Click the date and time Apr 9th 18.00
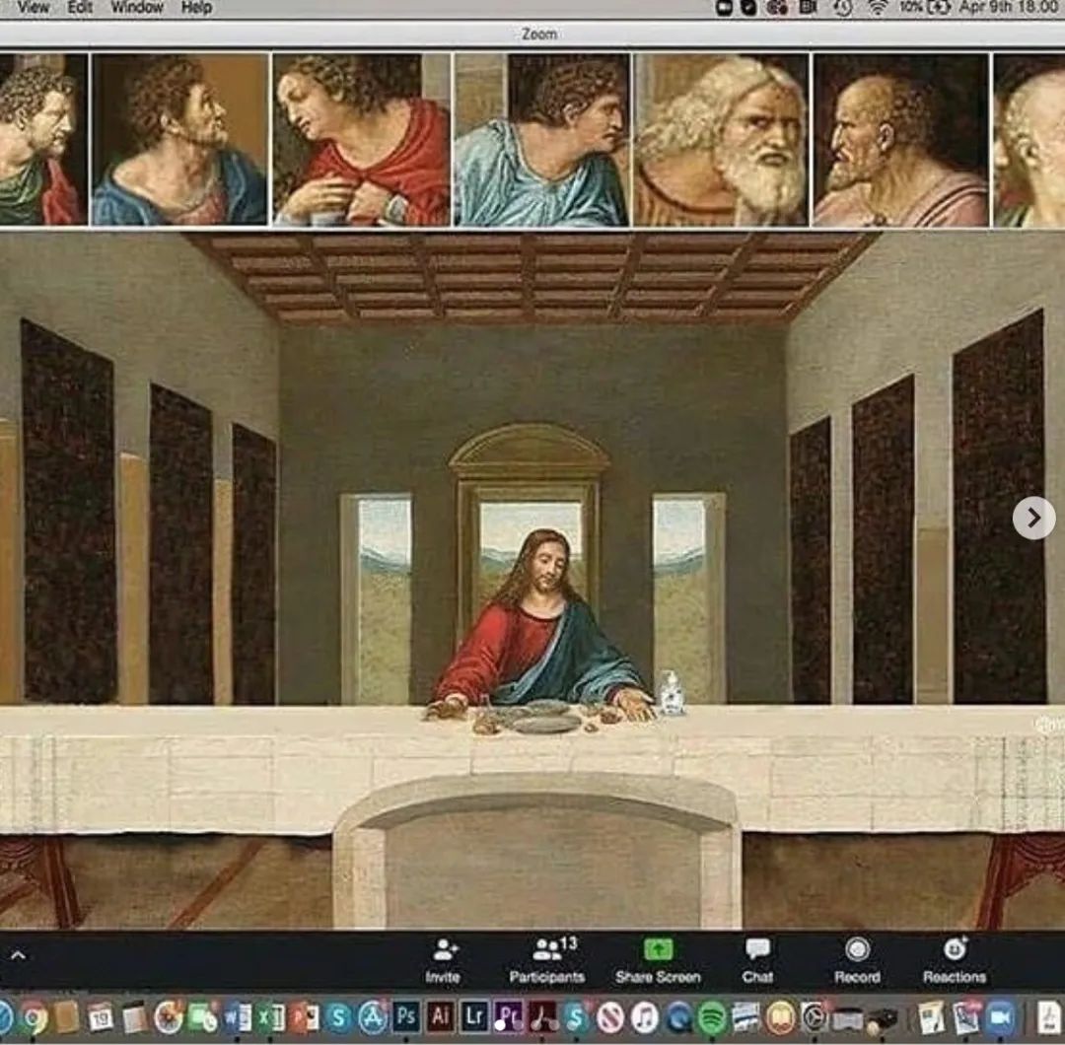This screenshot has width=1065, height=1045. [x=1010, y=8]
